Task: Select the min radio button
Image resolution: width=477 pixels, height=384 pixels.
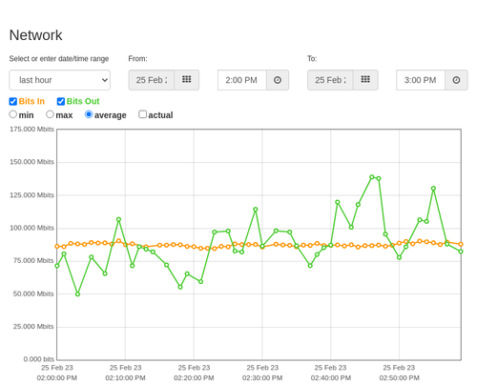Action: 12,114
